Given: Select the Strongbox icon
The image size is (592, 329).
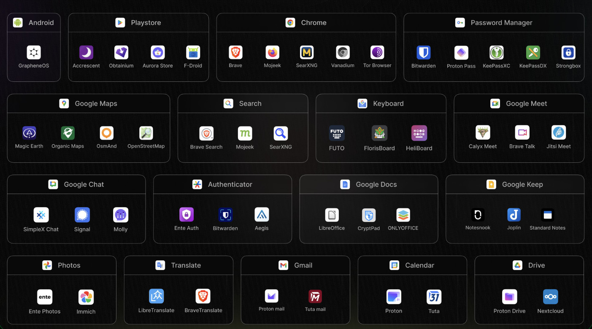Looking at the screenshot, I should coord(568,53).
